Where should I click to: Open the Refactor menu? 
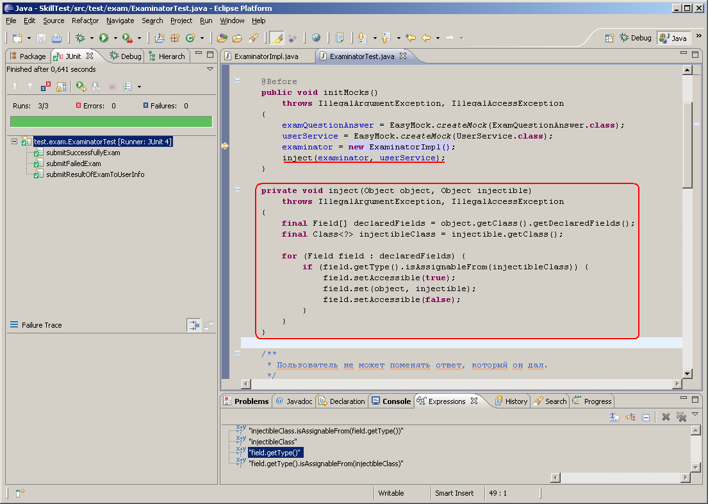(85, 21)
